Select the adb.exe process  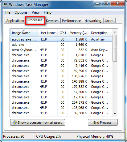pos(61,45)
